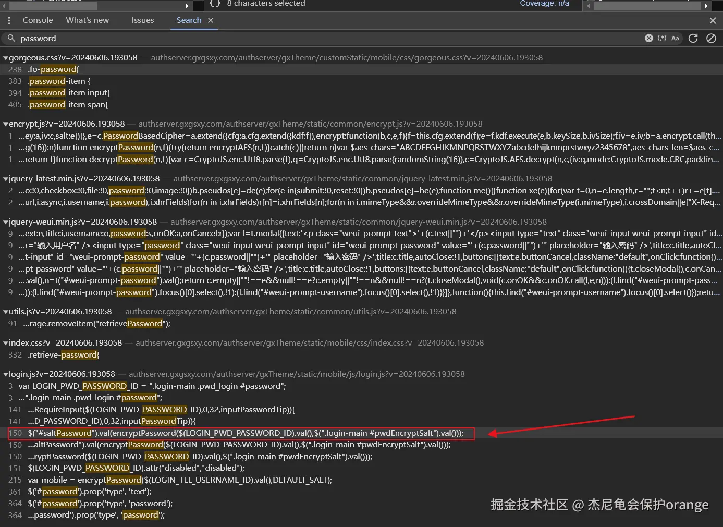The height and width of the screenshot is (527, 723).
Task: Pretty-print the source using curly braces icon
Action: pos(215,3)
